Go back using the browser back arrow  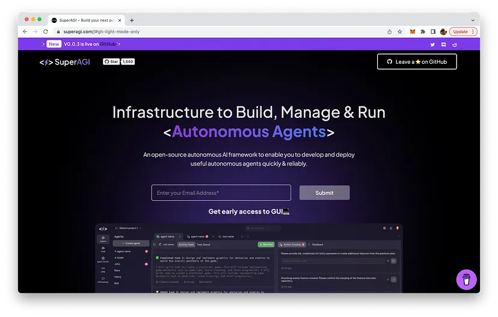(x=25, y=31)
